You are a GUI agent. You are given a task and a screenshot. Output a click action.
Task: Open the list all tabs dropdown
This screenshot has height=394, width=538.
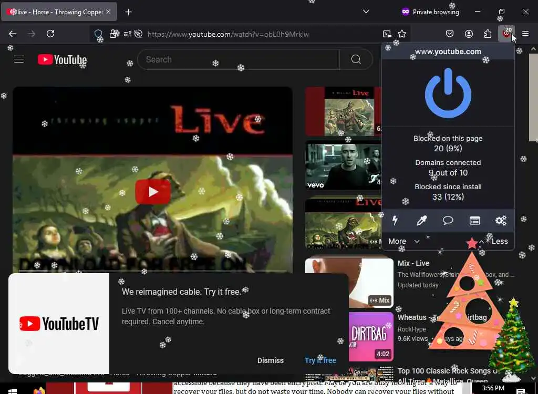click(366, 12)
